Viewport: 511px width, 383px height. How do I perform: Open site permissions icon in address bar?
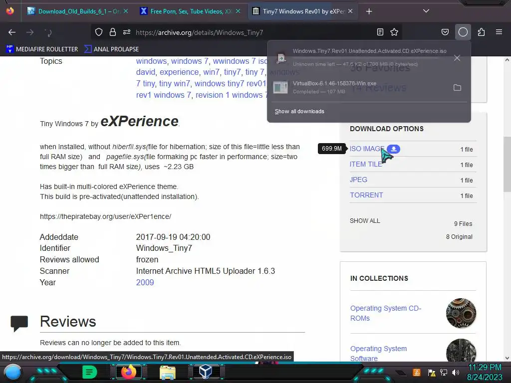point(127,32)
